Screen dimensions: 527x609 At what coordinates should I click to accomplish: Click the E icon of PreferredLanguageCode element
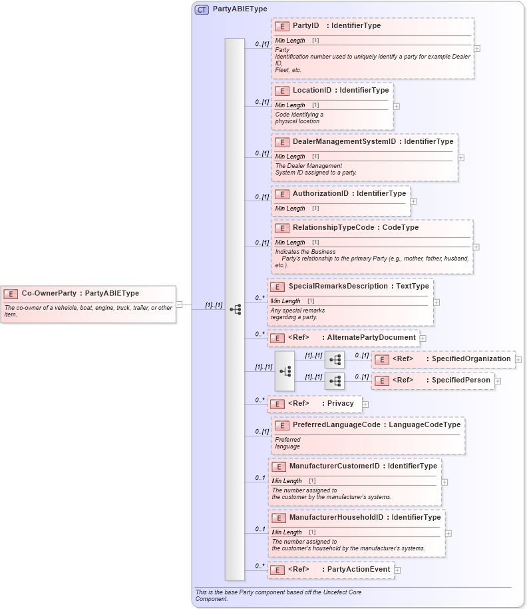click(x=282, y=426)
